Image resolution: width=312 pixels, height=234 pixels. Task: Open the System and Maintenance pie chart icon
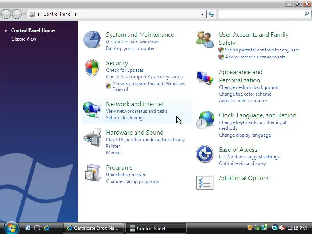pos(92,39)
